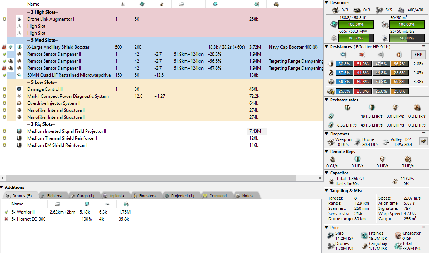Enable the 5x Hornet EC-300 drones

6,219
